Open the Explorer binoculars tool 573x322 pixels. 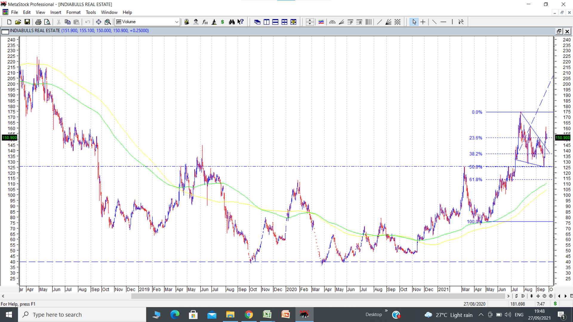pos(232,22)
